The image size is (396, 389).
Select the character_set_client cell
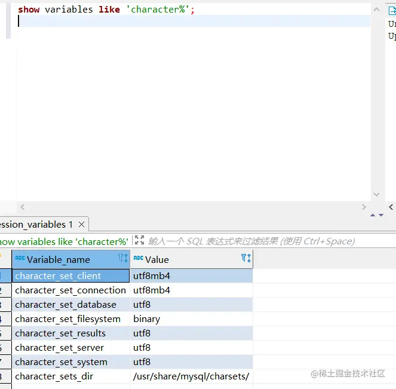pyautogui.click(x=70, y=276)
